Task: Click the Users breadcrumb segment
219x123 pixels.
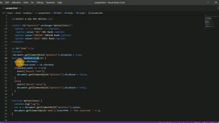Action: pos(10,13)
